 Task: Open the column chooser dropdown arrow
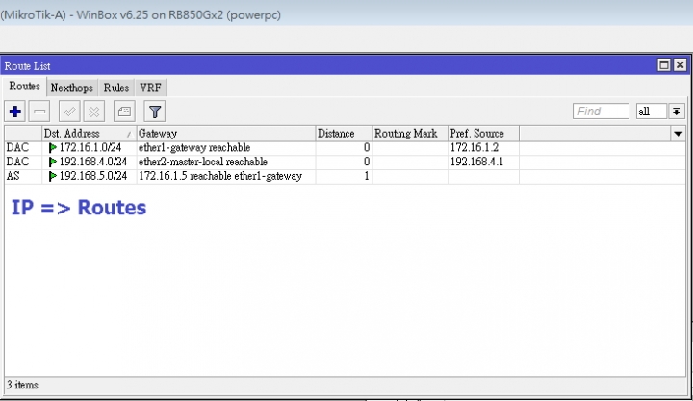tap(678, 134)
